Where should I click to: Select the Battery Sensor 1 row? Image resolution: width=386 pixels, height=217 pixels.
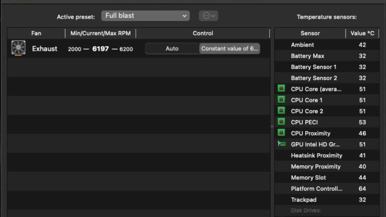(x=327, y=67)
